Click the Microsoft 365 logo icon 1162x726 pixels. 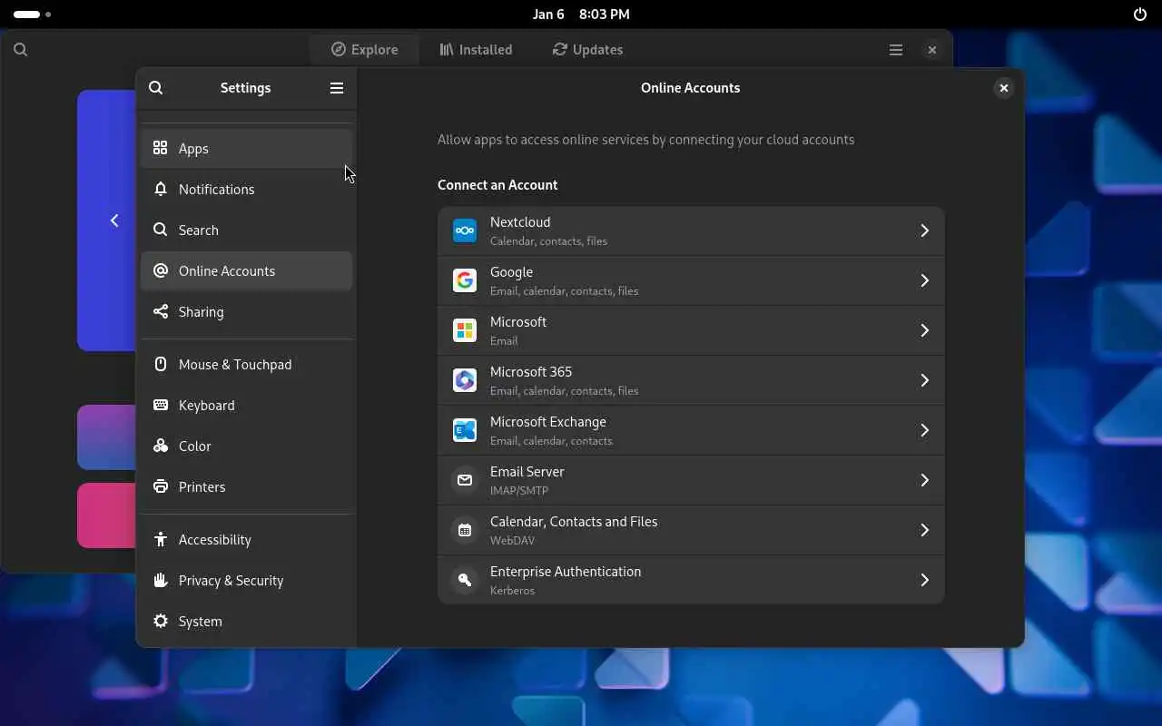click(465, 380)
